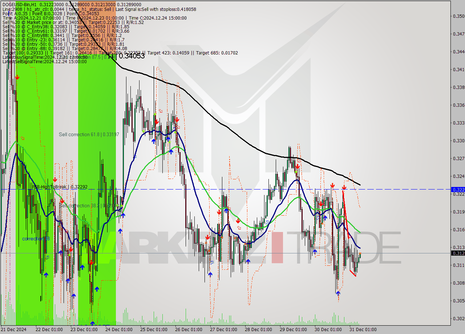Click the 0.324 price axis label

point(458,176)
